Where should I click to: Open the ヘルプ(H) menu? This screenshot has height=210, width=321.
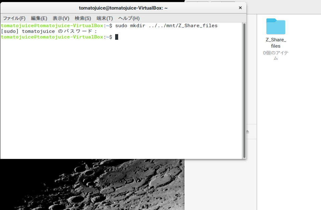click(x=129, y=18)
